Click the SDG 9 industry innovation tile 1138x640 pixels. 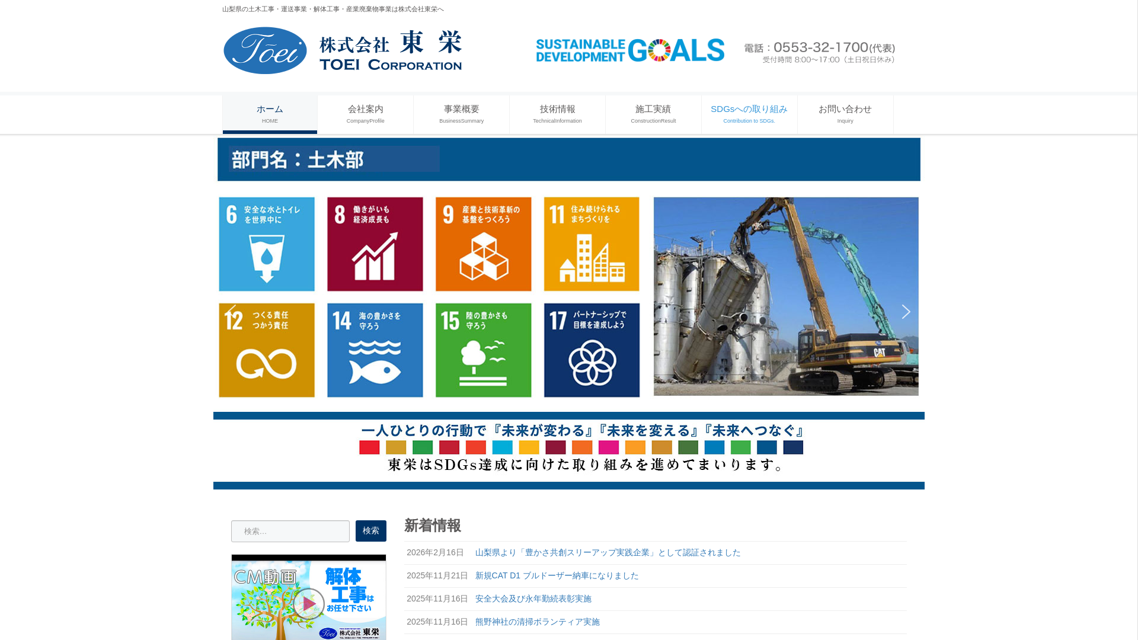[x=483, y=244]
